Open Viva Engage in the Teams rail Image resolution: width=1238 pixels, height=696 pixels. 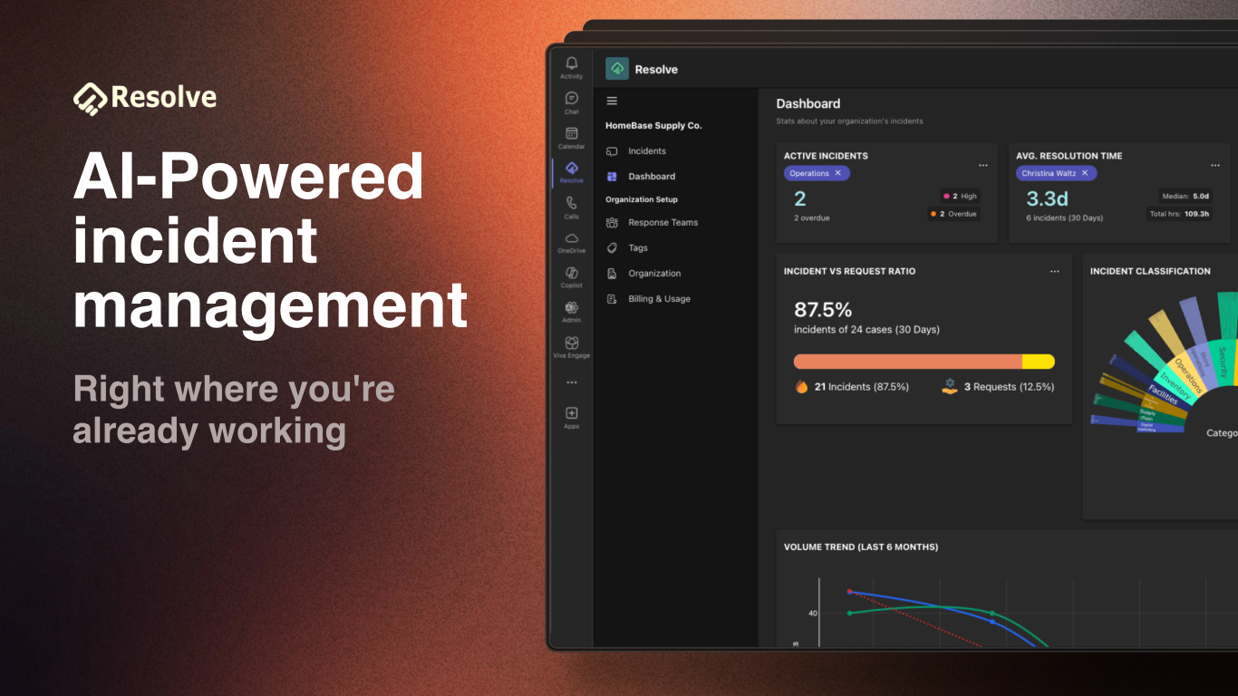click(x=571, y=347)
